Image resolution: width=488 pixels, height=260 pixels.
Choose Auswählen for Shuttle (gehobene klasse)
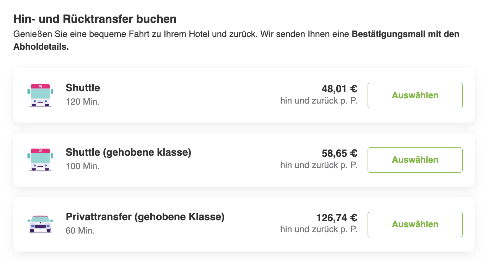pos(415,160)
